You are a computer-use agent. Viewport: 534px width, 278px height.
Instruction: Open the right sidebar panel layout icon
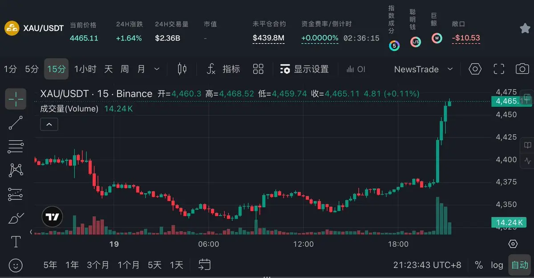528,97
